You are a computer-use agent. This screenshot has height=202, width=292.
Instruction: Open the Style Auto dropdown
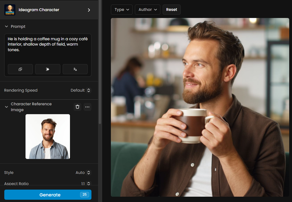click(83, 173)
